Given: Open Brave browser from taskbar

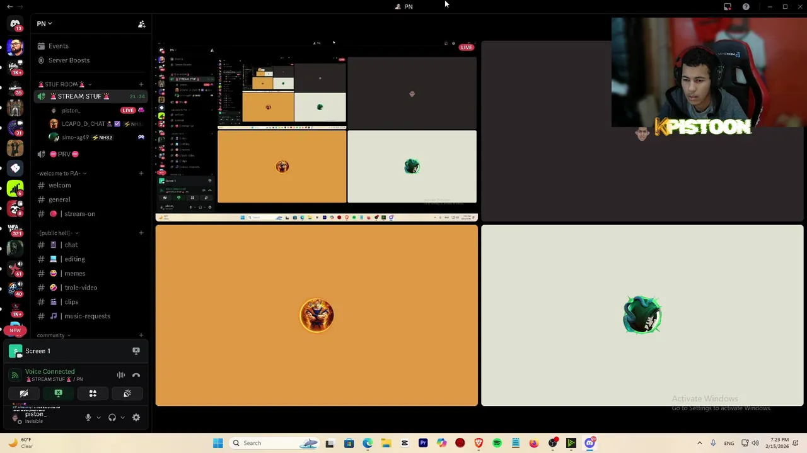Looking at the screenshot, I should 479,443.
